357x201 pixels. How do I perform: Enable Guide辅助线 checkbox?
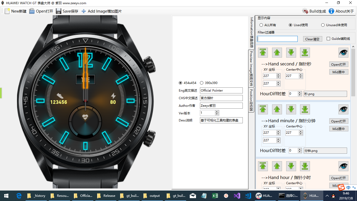pyautogui.click(x=338, y=39)
